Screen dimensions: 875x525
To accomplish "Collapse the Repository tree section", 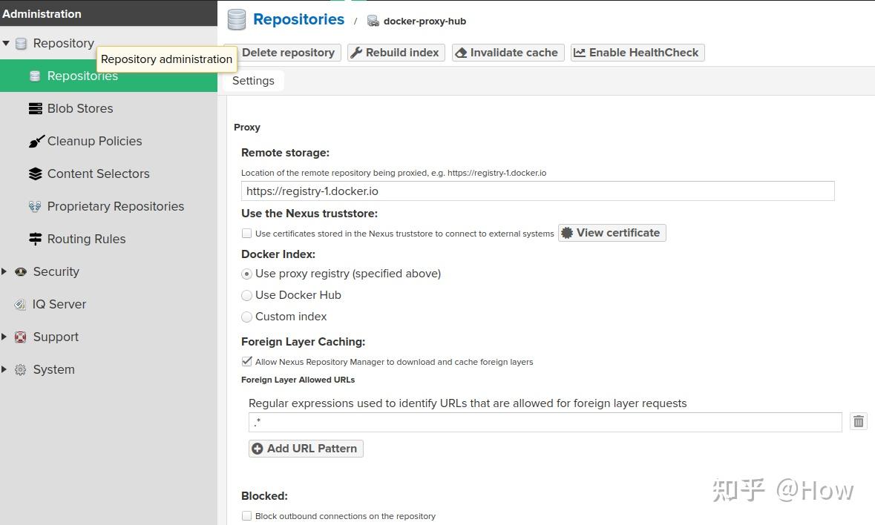I will point(6,44).
